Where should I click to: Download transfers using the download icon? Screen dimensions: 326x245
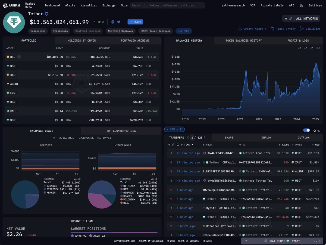[x=319, y=130]
